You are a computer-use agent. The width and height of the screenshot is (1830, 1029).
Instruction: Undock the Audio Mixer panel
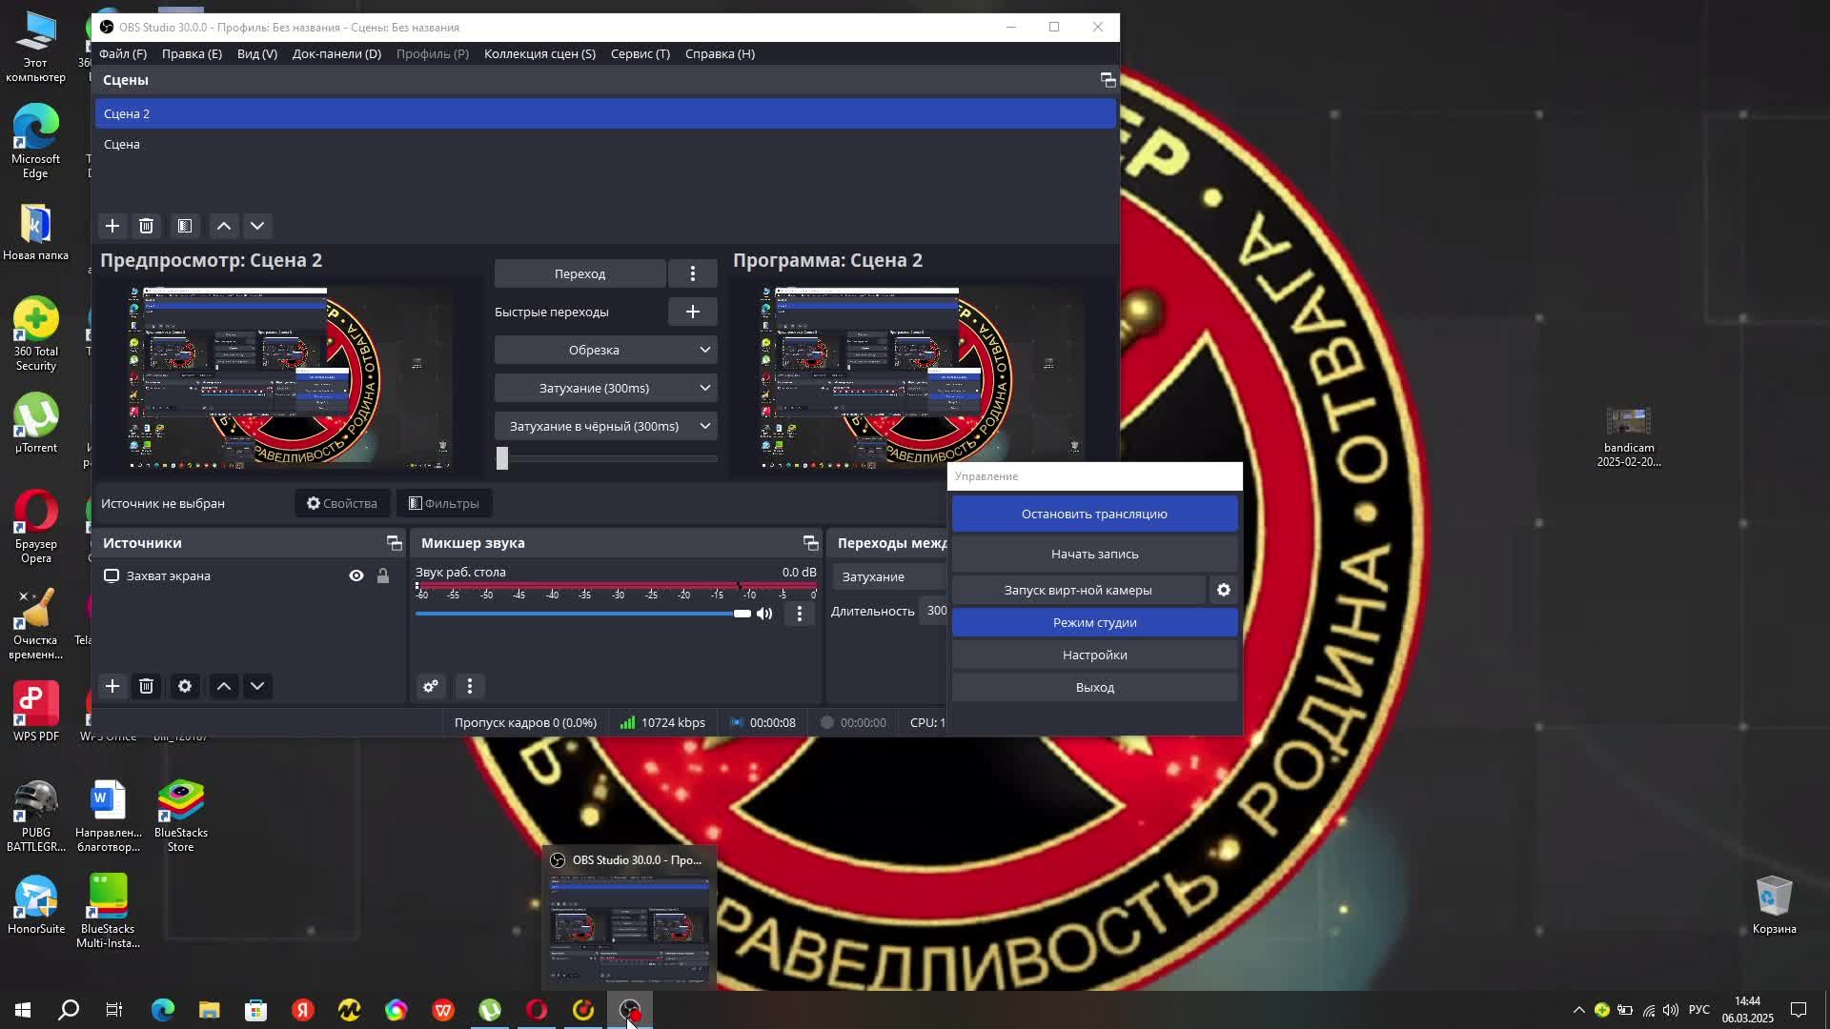point(810,543)
